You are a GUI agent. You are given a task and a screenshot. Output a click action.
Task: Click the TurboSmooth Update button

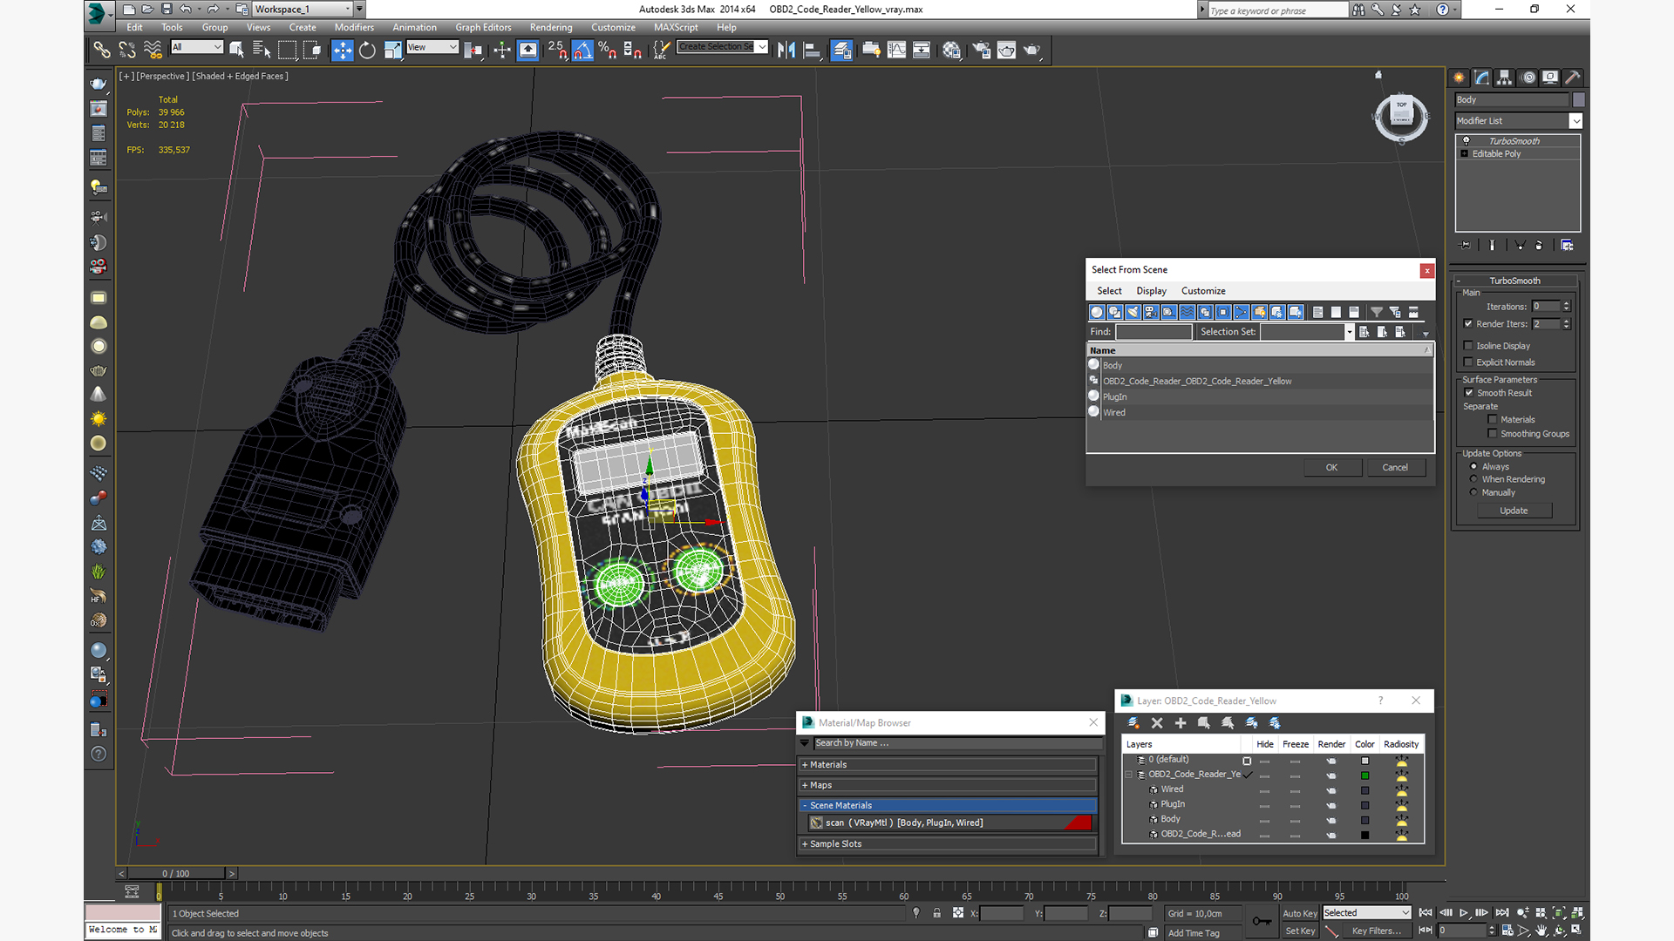(1514, 511)
